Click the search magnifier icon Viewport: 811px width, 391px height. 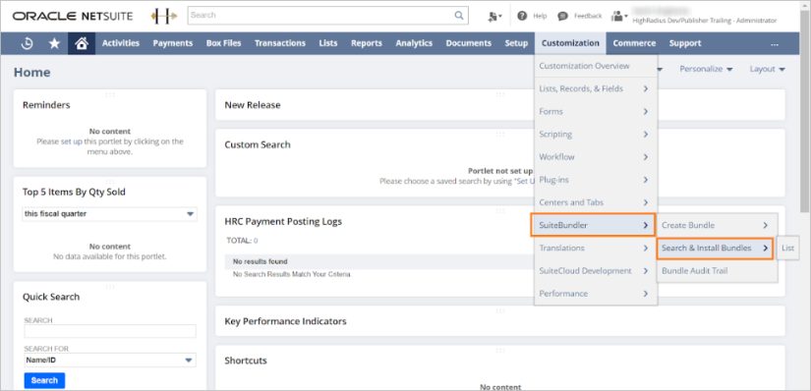coord(459,16)
